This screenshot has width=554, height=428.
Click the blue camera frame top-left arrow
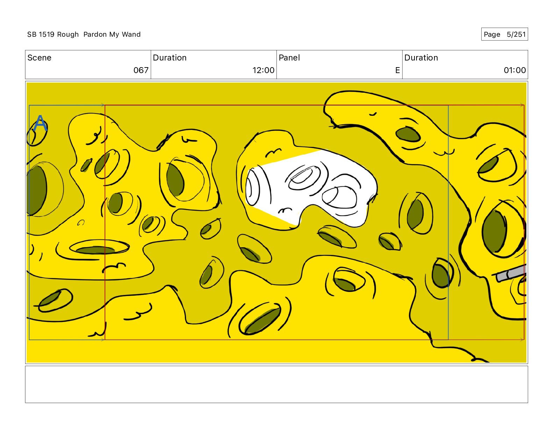pyautogui.click(x=103, y=105)
